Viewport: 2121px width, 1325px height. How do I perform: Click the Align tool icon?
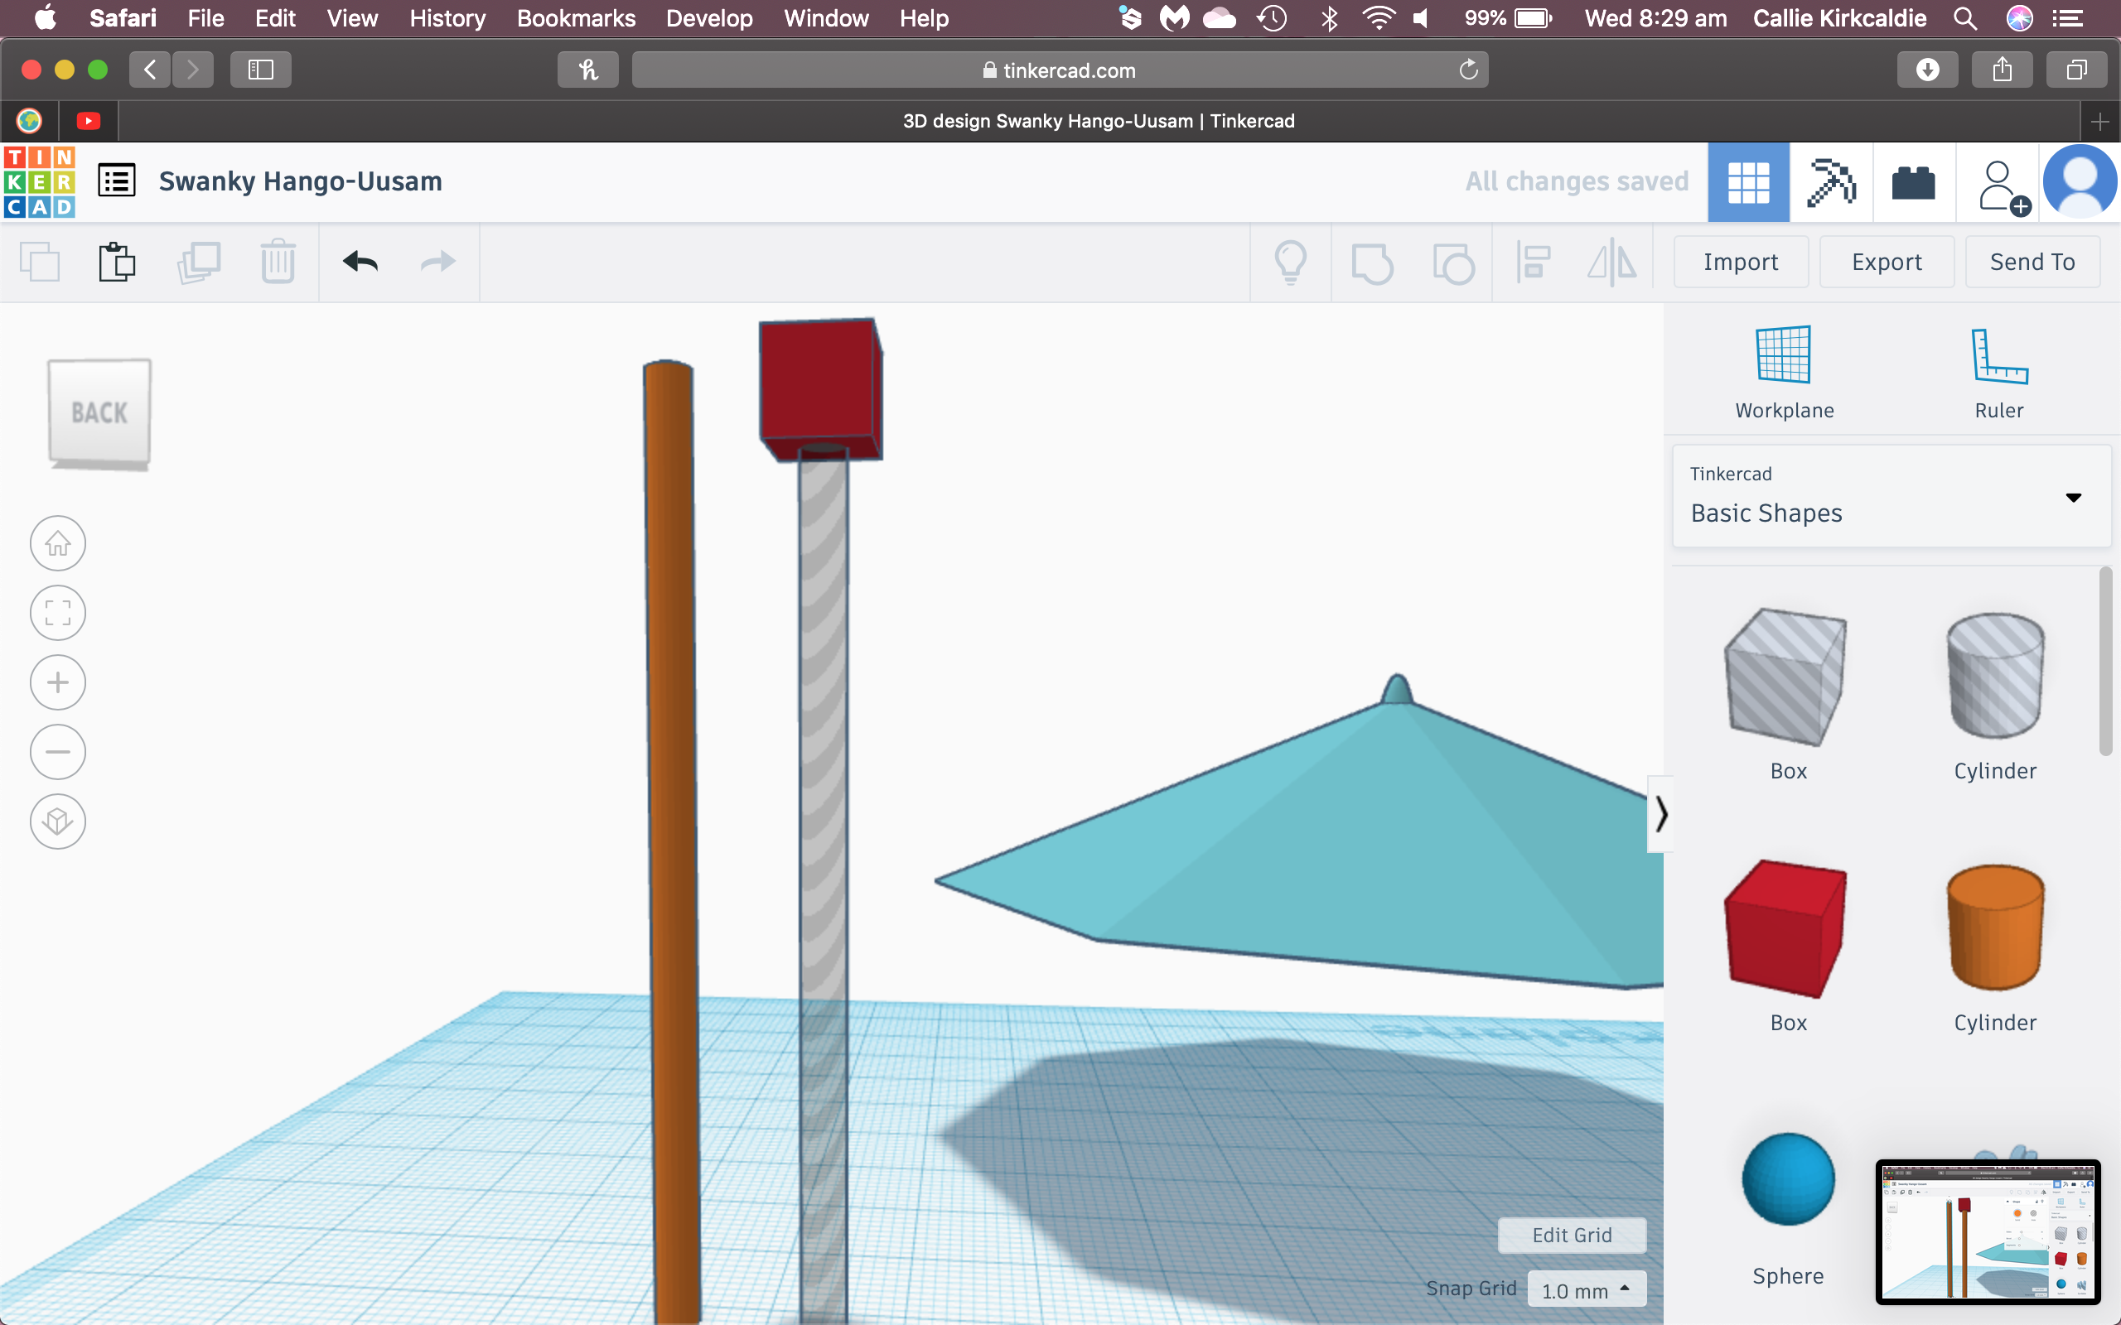click(x=1533, y=262)
